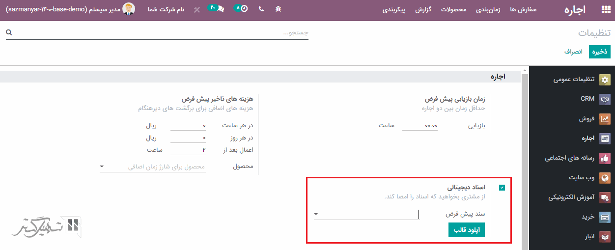Click the system administrator avatar
The width and height of the screenshot is (615, 250).
pos(129,9)
